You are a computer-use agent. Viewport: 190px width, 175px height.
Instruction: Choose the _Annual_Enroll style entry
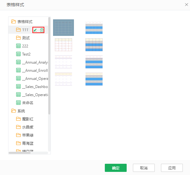(35, 70)
